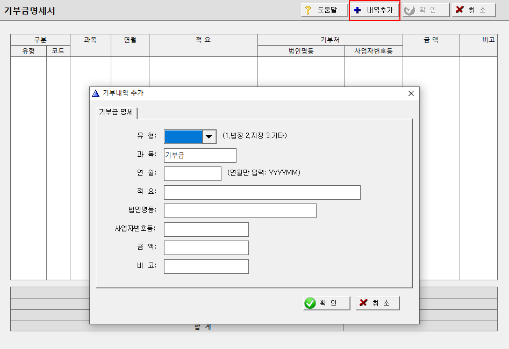Image resolution: width=509 pixels, height=349 pixels.
Task: Click the red X icon in top toolbar
Action: pyautogui.click(x=460, y=10)
